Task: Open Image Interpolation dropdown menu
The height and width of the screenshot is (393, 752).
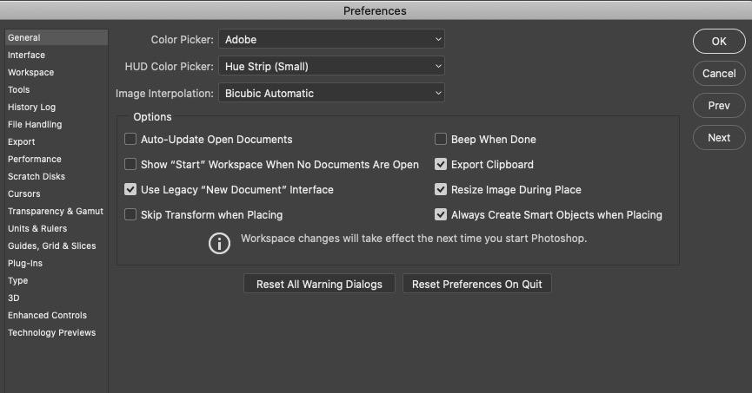Action: (331, 93)
